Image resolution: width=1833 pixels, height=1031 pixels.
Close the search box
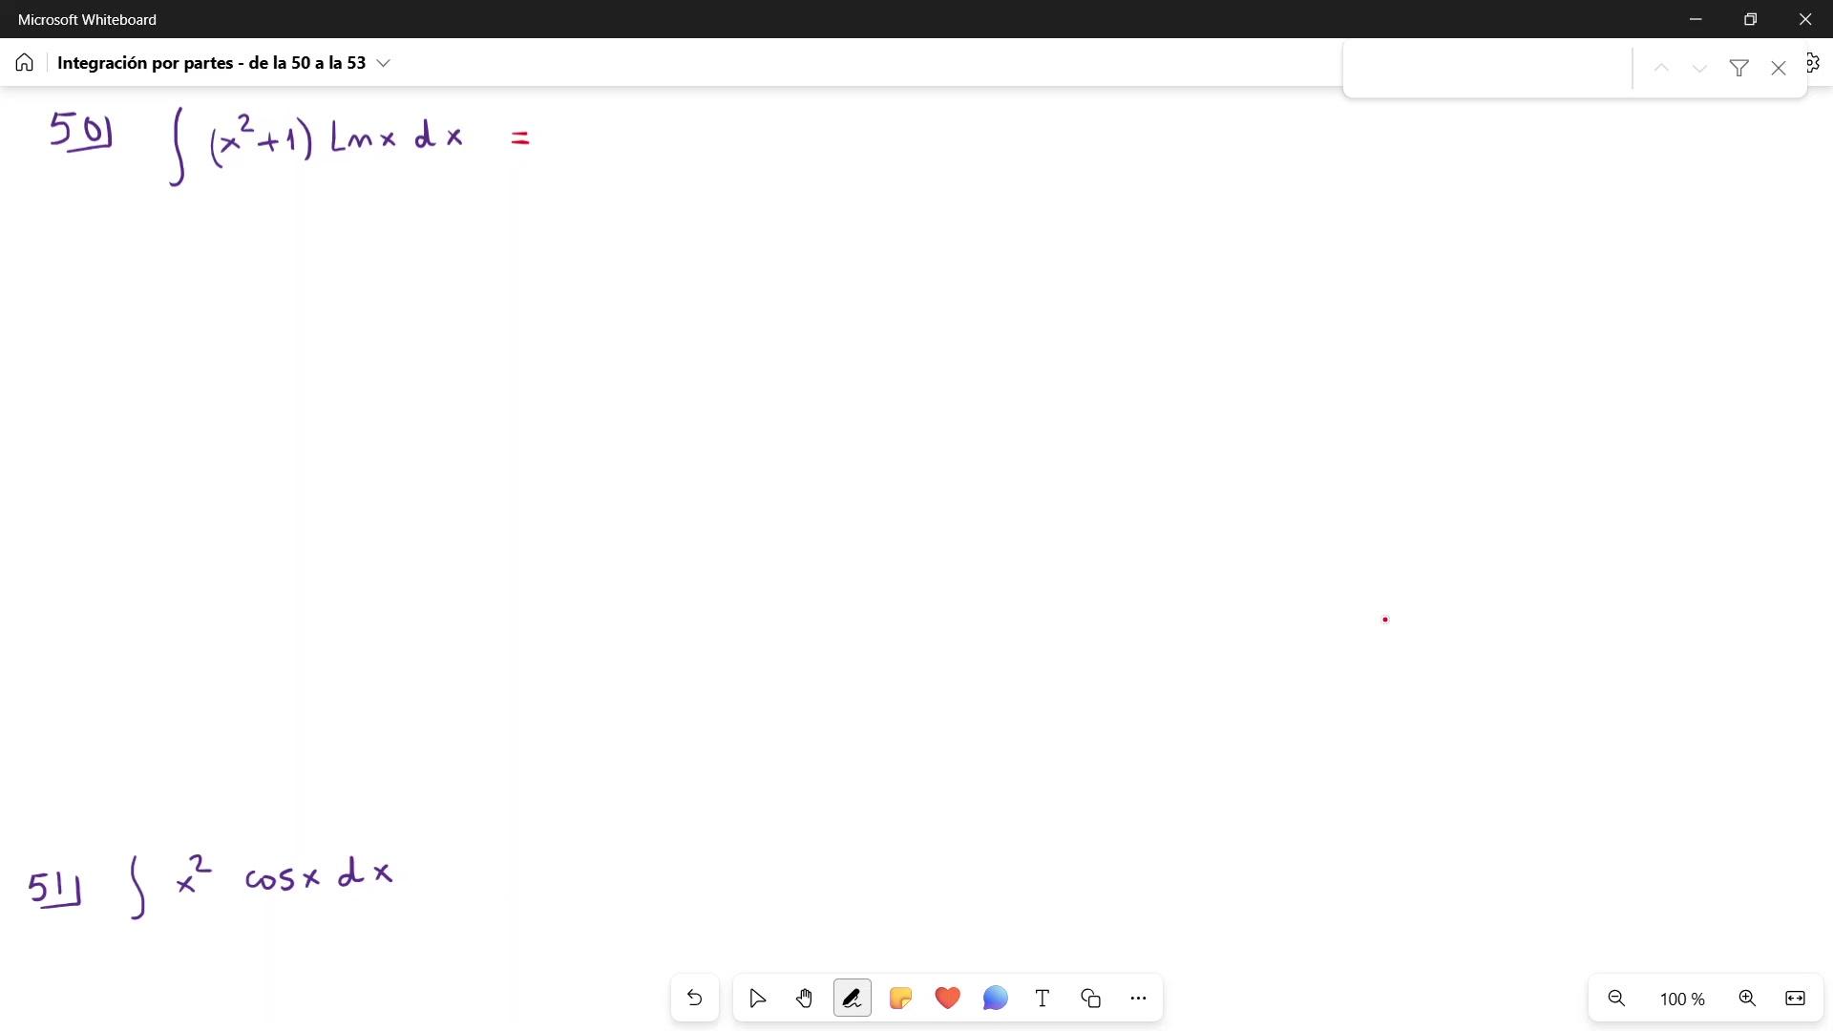tap(1778, 68)
